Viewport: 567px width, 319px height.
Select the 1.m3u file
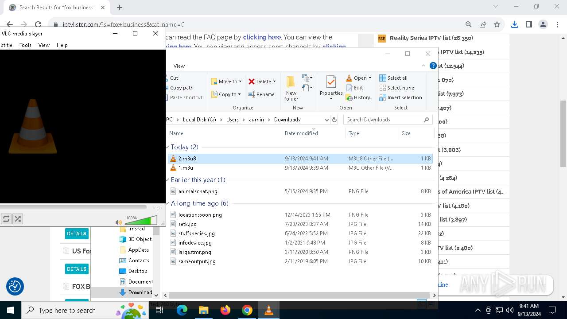pyautogui.click(x=300, y=168)
